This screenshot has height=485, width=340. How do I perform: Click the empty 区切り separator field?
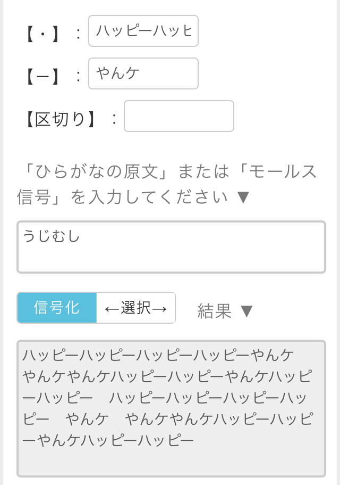[179, 116]
